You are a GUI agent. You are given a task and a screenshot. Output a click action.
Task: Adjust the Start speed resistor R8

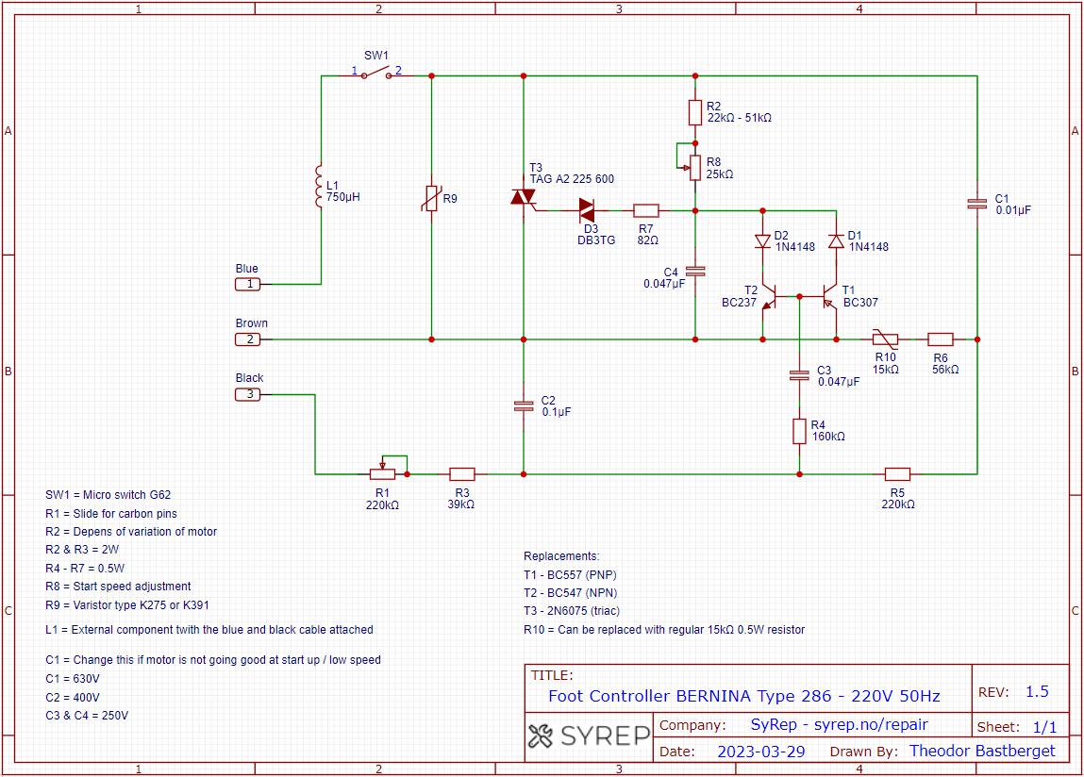(695, 168)
